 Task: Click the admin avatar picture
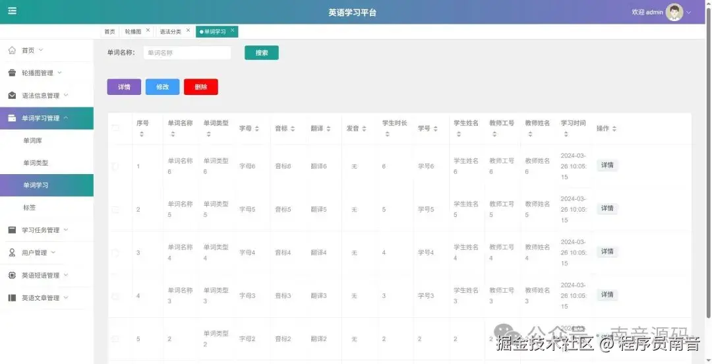(674, 13)
